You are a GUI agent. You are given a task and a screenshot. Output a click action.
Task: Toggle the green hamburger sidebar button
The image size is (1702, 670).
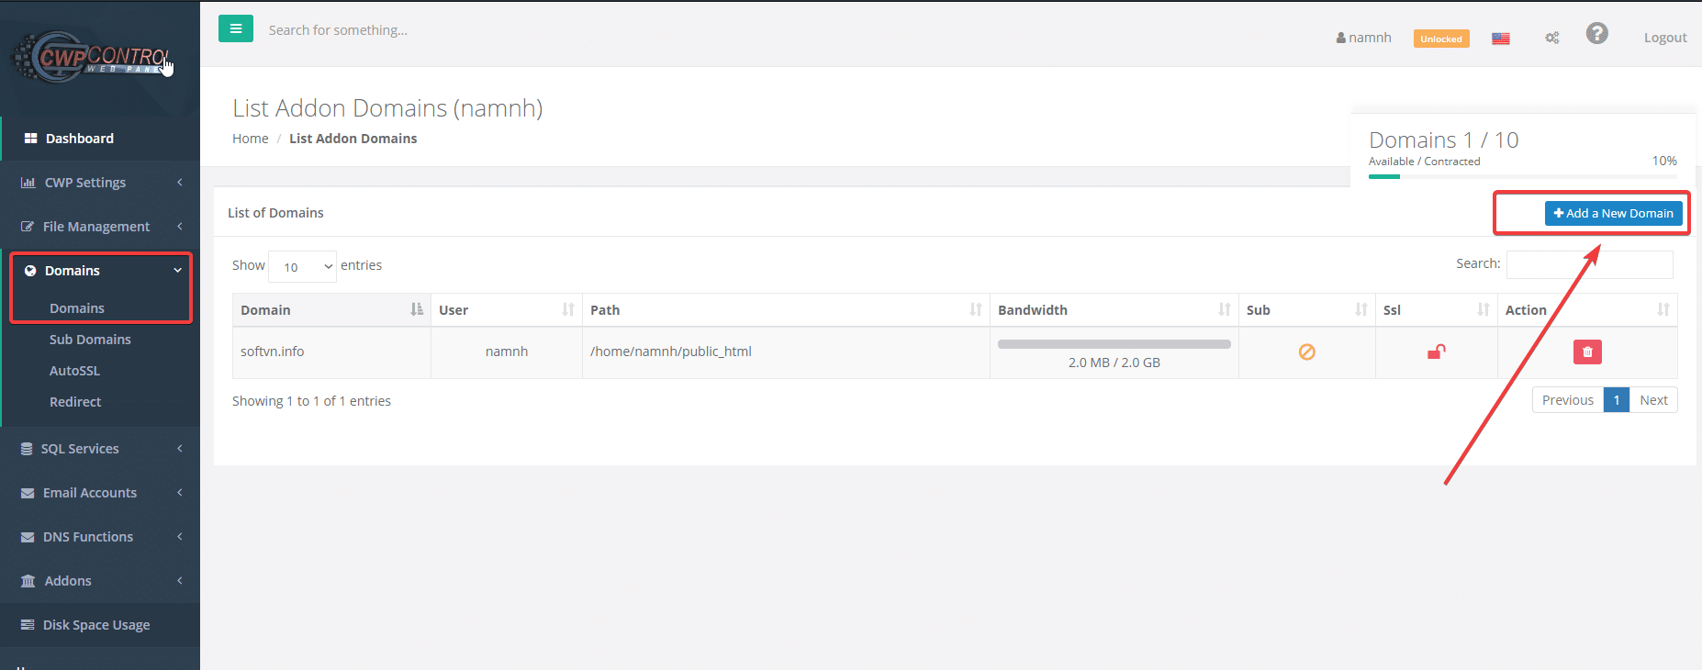pyautogui.click(x=235, y=29)
